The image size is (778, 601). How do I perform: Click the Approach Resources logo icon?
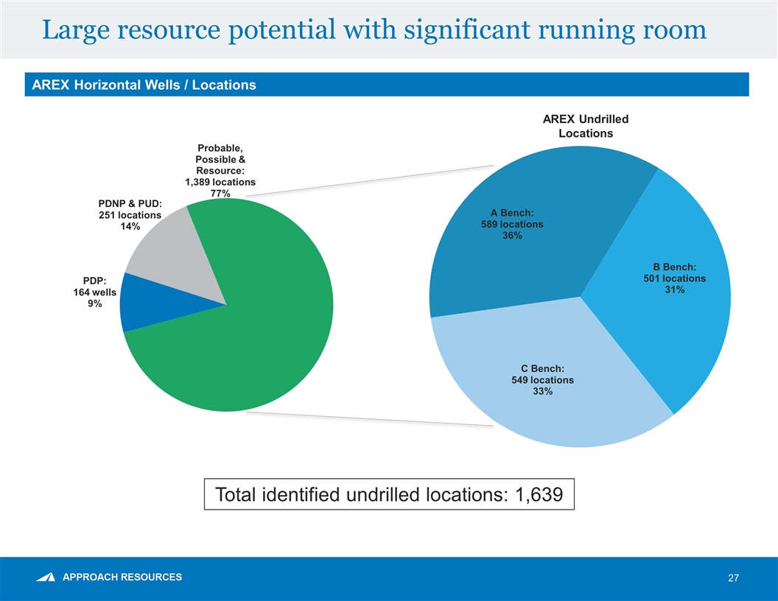point(46,577)
